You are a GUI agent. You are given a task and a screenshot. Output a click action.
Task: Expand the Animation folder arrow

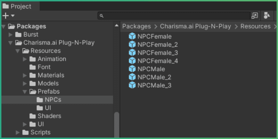coord(25,59)
